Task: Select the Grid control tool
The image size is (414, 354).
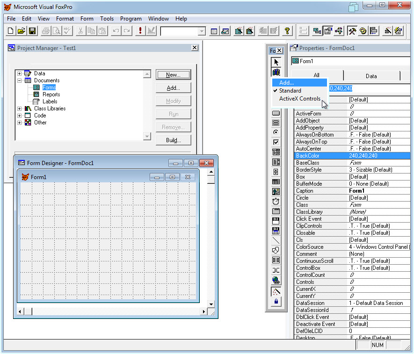Action: [x=276, y=181]
